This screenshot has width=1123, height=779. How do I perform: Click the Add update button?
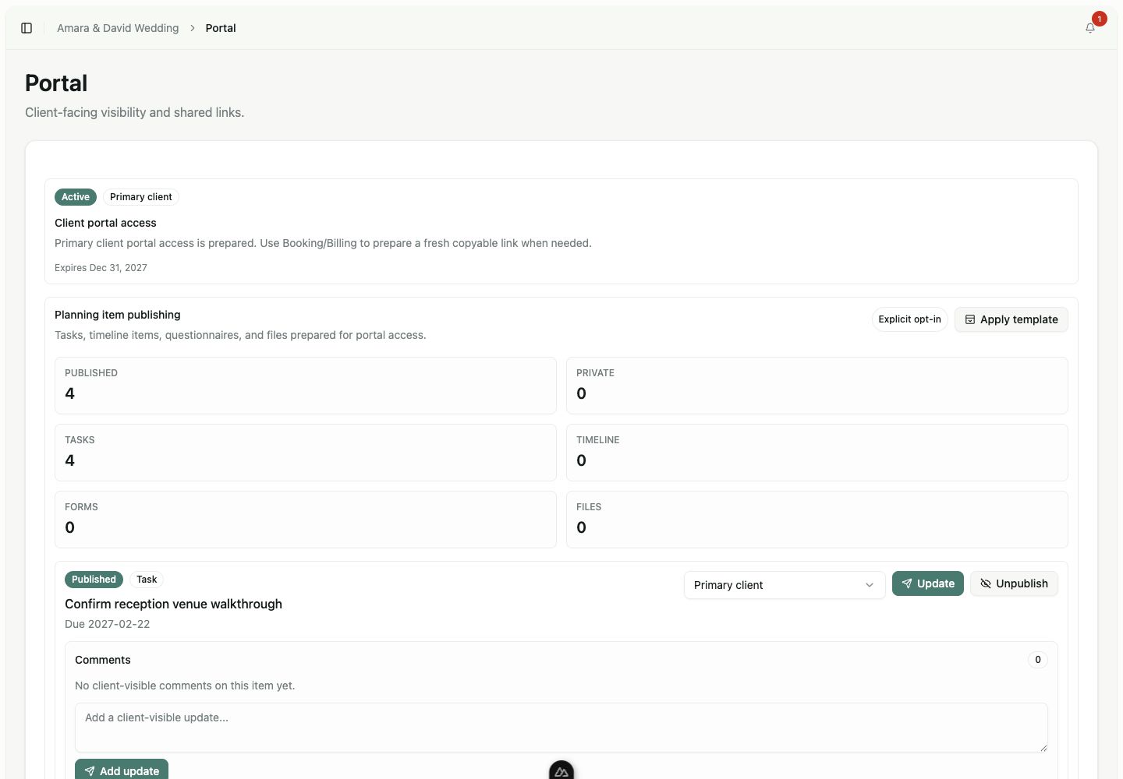click(x=122, y=770)
